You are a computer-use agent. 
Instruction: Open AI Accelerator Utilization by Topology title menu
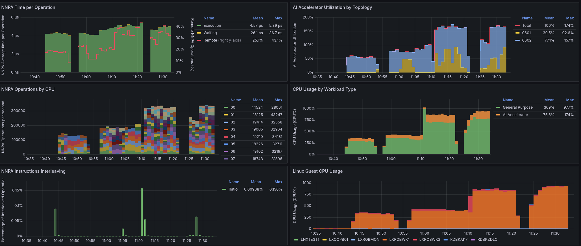(332, 7)
